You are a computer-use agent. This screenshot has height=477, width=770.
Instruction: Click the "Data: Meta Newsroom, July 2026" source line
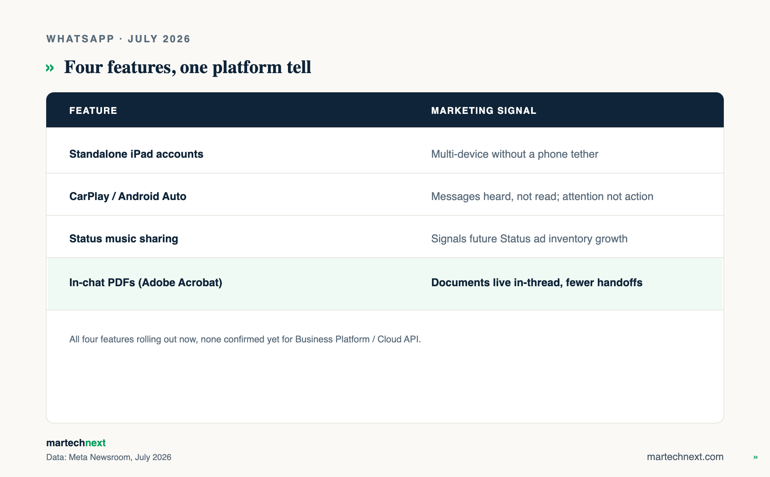109,457
